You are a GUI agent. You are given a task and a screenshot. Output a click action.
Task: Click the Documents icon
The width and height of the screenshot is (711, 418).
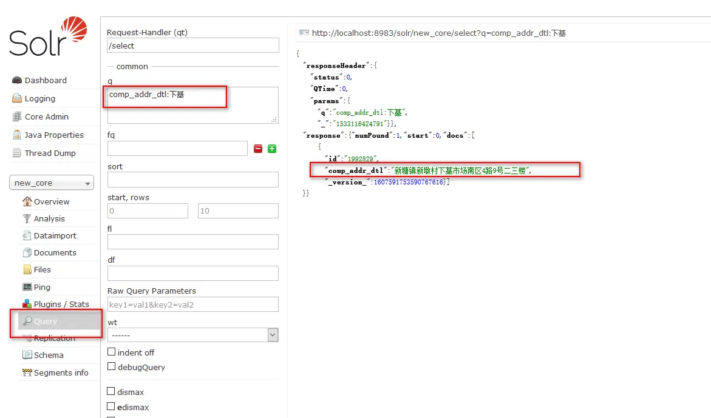(27, 252)
